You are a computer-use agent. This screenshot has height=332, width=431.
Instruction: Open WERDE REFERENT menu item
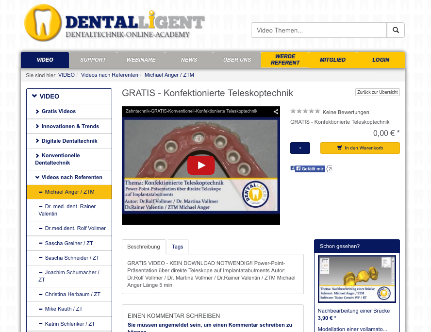click(285, 60)
